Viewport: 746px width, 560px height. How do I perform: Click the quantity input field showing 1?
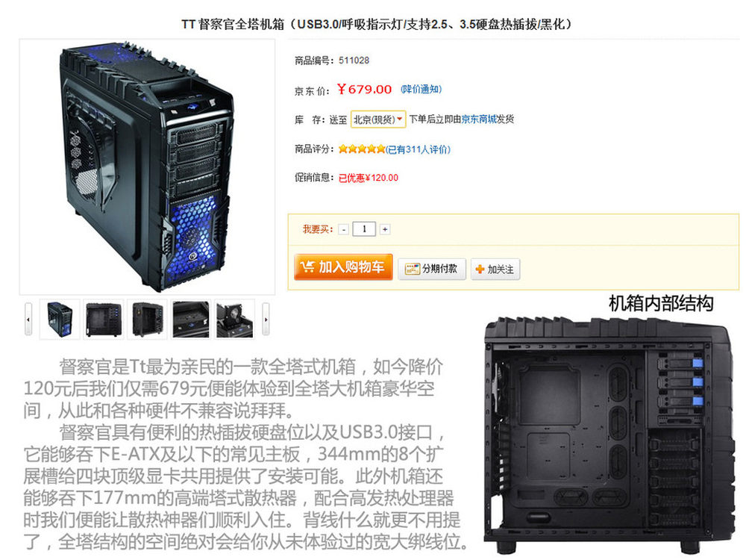[364, 229]
